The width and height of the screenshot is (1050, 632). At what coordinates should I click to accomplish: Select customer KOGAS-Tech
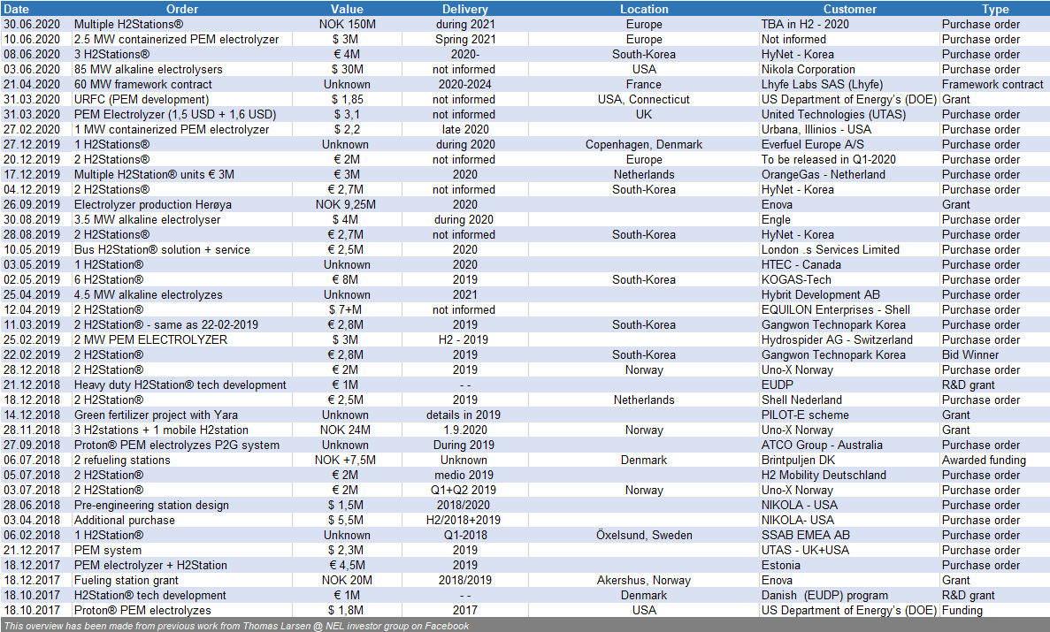[x=796, y=280]
